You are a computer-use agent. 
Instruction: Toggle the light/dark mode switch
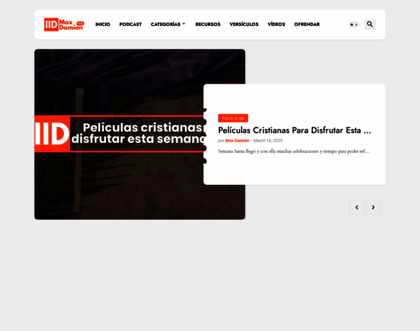pyautogui.click(x=354, y=25)
